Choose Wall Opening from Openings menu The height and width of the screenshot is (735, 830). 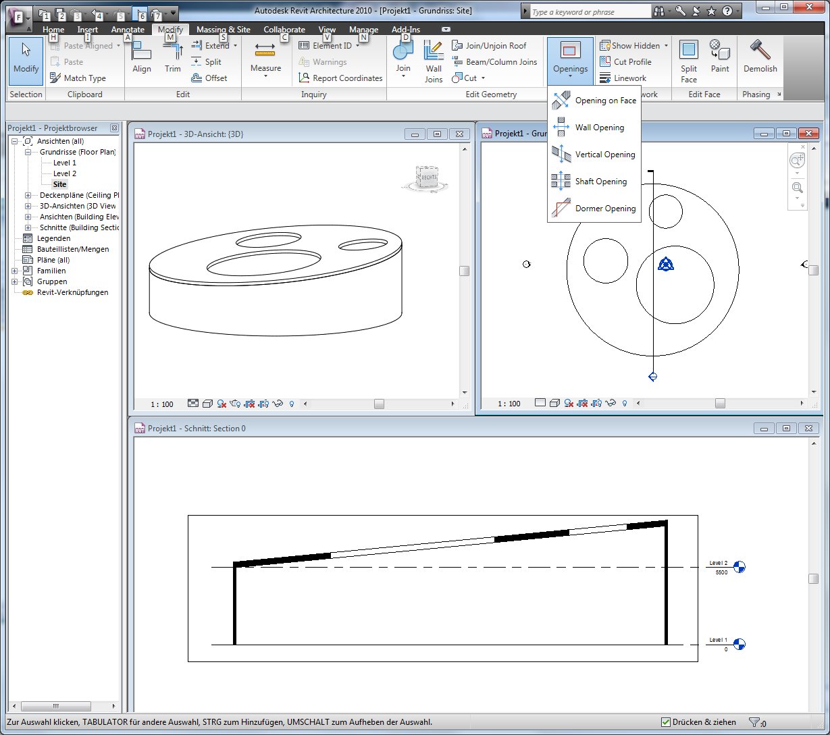[x=594, y=128]
